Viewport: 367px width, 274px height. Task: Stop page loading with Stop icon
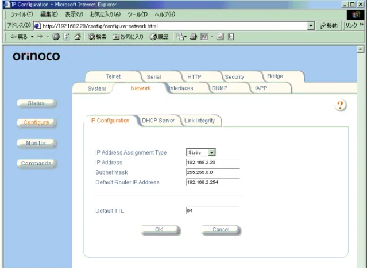click(x=56, y=37)
